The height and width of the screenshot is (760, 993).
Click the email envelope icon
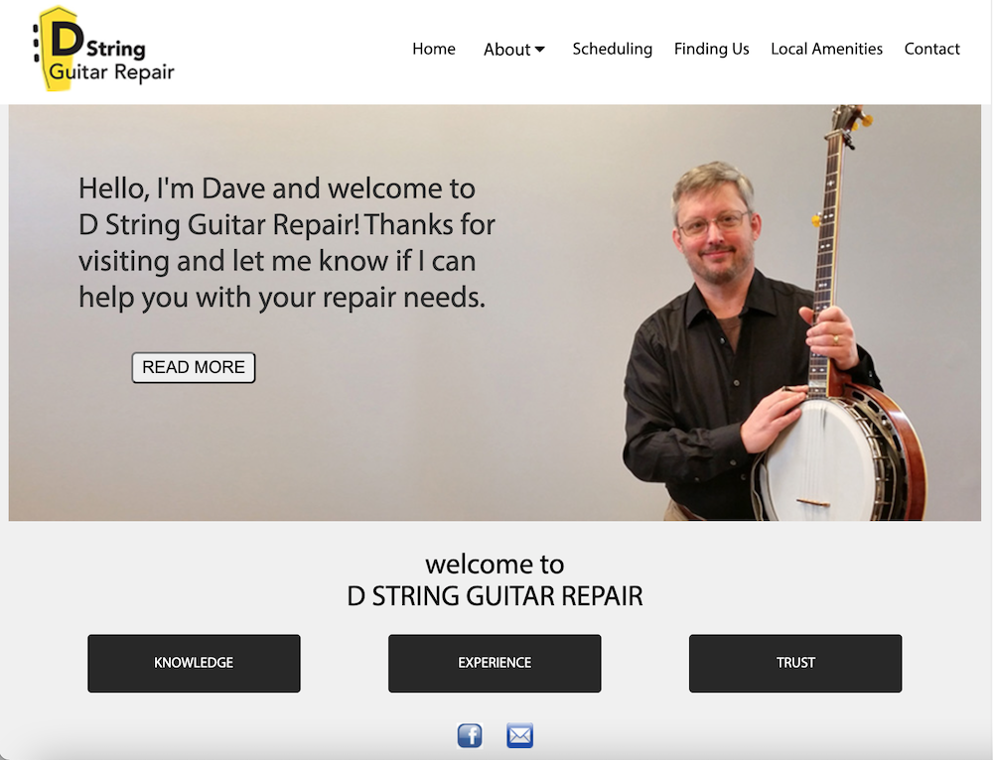click(520, 735)
